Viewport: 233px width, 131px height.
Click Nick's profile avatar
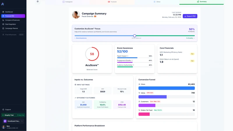pyautogui.click(x=4, y=127)
